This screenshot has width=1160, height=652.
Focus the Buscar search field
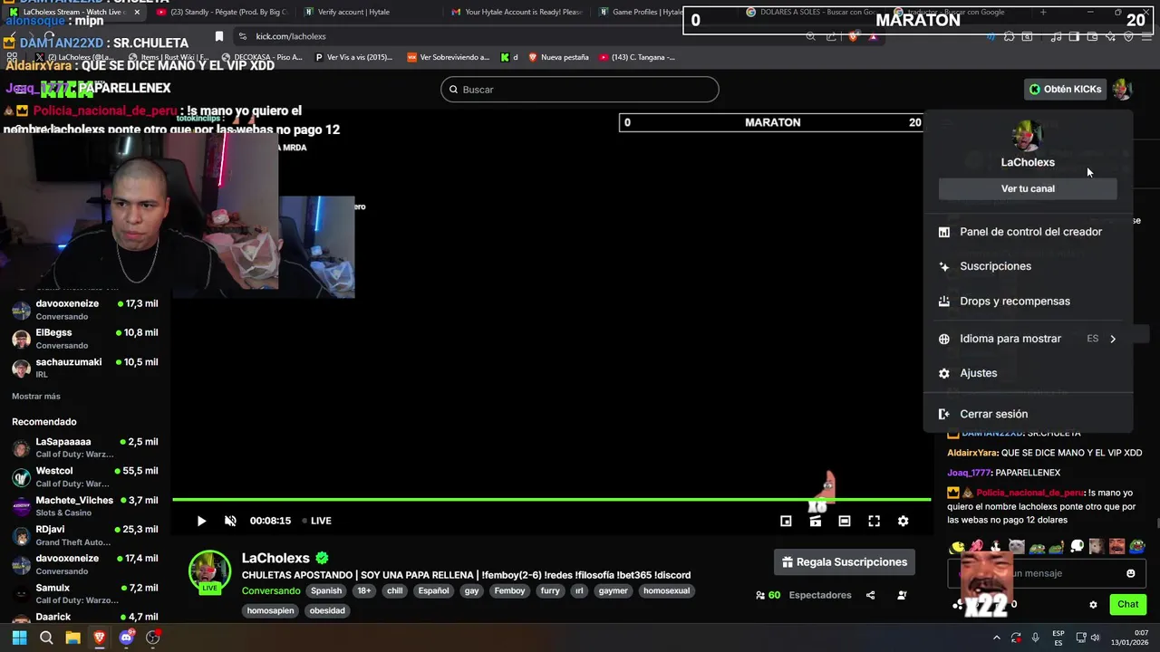tap(580, 90)
